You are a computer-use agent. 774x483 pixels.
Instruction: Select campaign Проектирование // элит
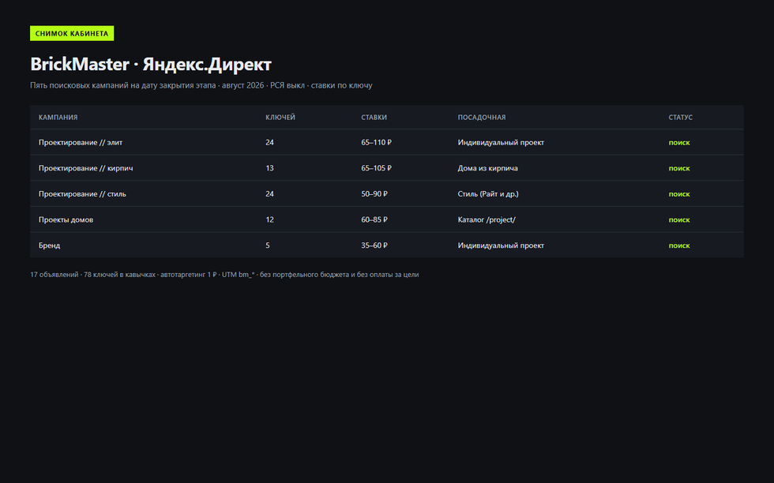pyautogui.click(x=81, y=143)
